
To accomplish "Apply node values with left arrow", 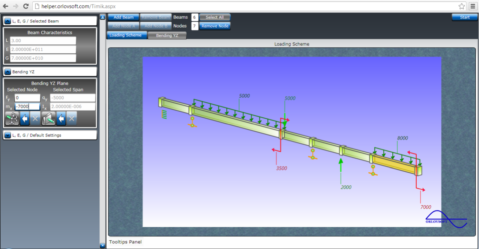I will click(x=25, y=119).
